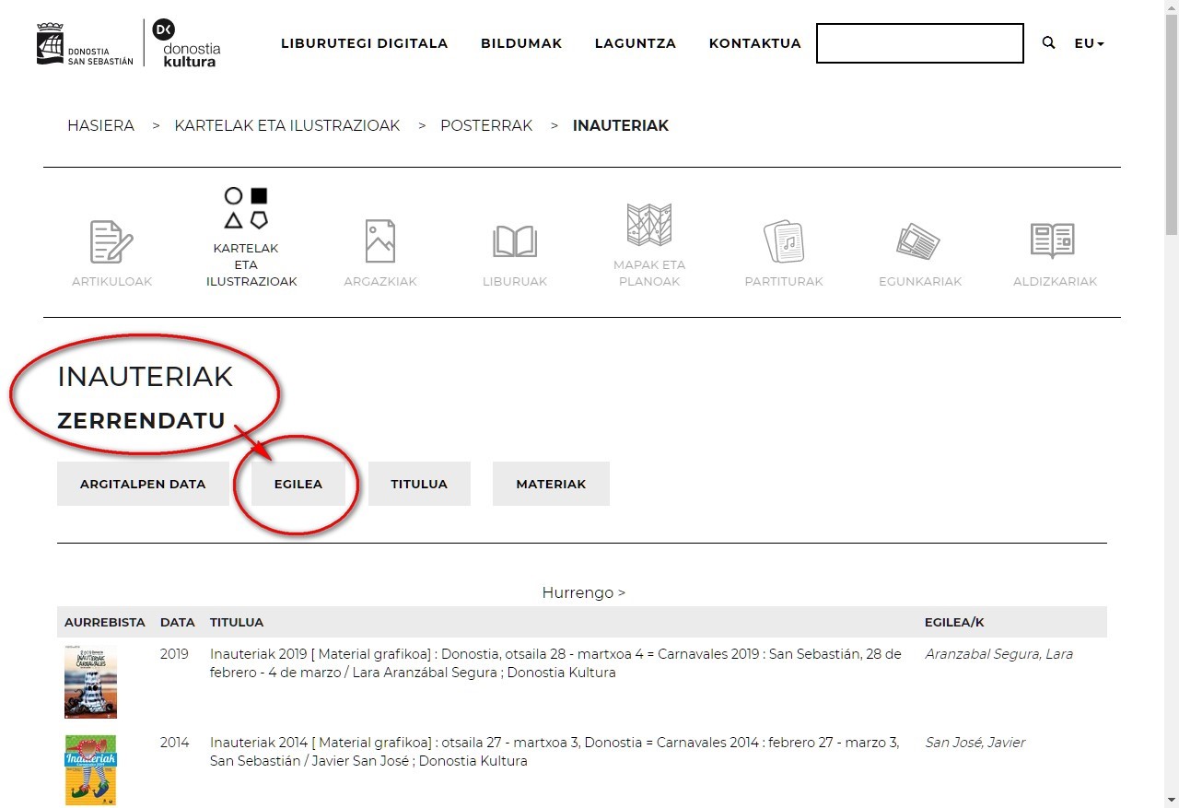Open the Aldizkariak magazine icon
The width and height of the screenshot is (1179, 808).
click(x=1053, y=242)
